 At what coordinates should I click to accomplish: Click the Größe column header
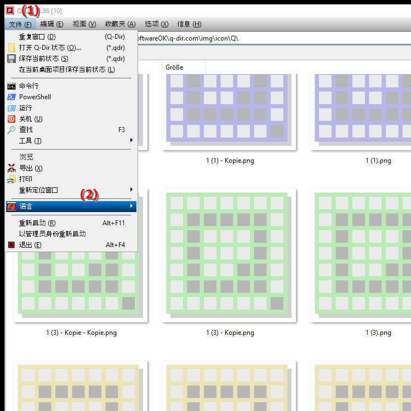(184, 67)
